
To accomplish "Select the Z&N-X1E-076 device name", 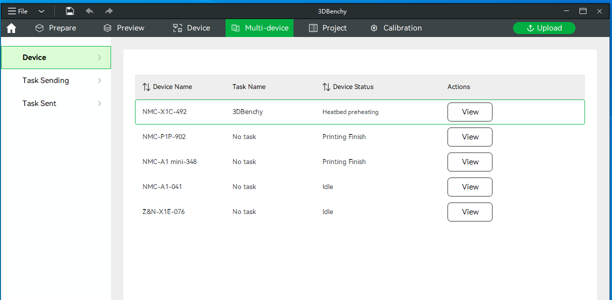I will coord(163,212).
